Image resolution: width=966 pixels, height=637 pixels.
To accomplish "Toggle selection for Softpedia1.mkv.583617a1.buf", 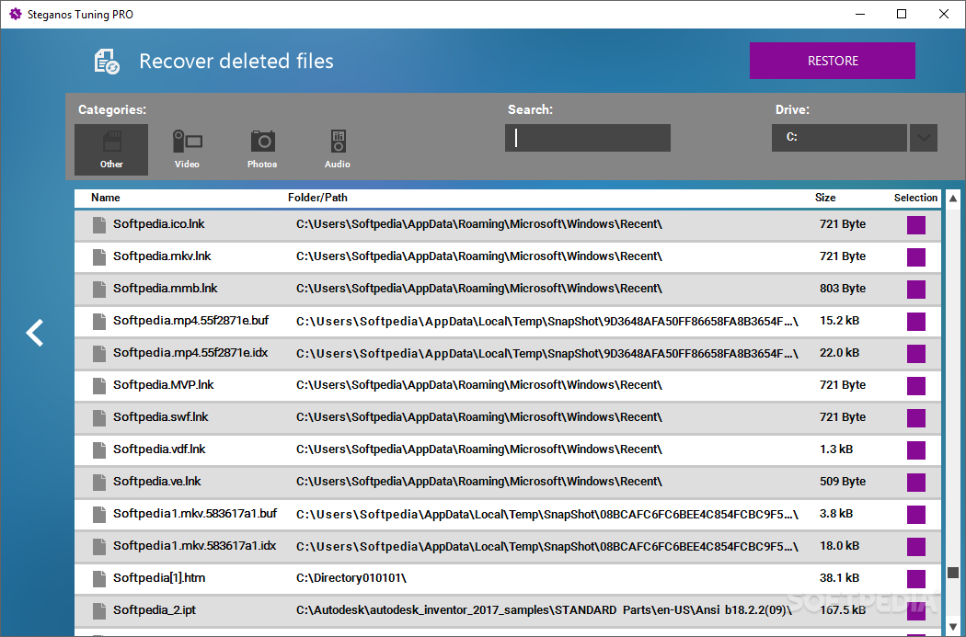I will (916, 515).
